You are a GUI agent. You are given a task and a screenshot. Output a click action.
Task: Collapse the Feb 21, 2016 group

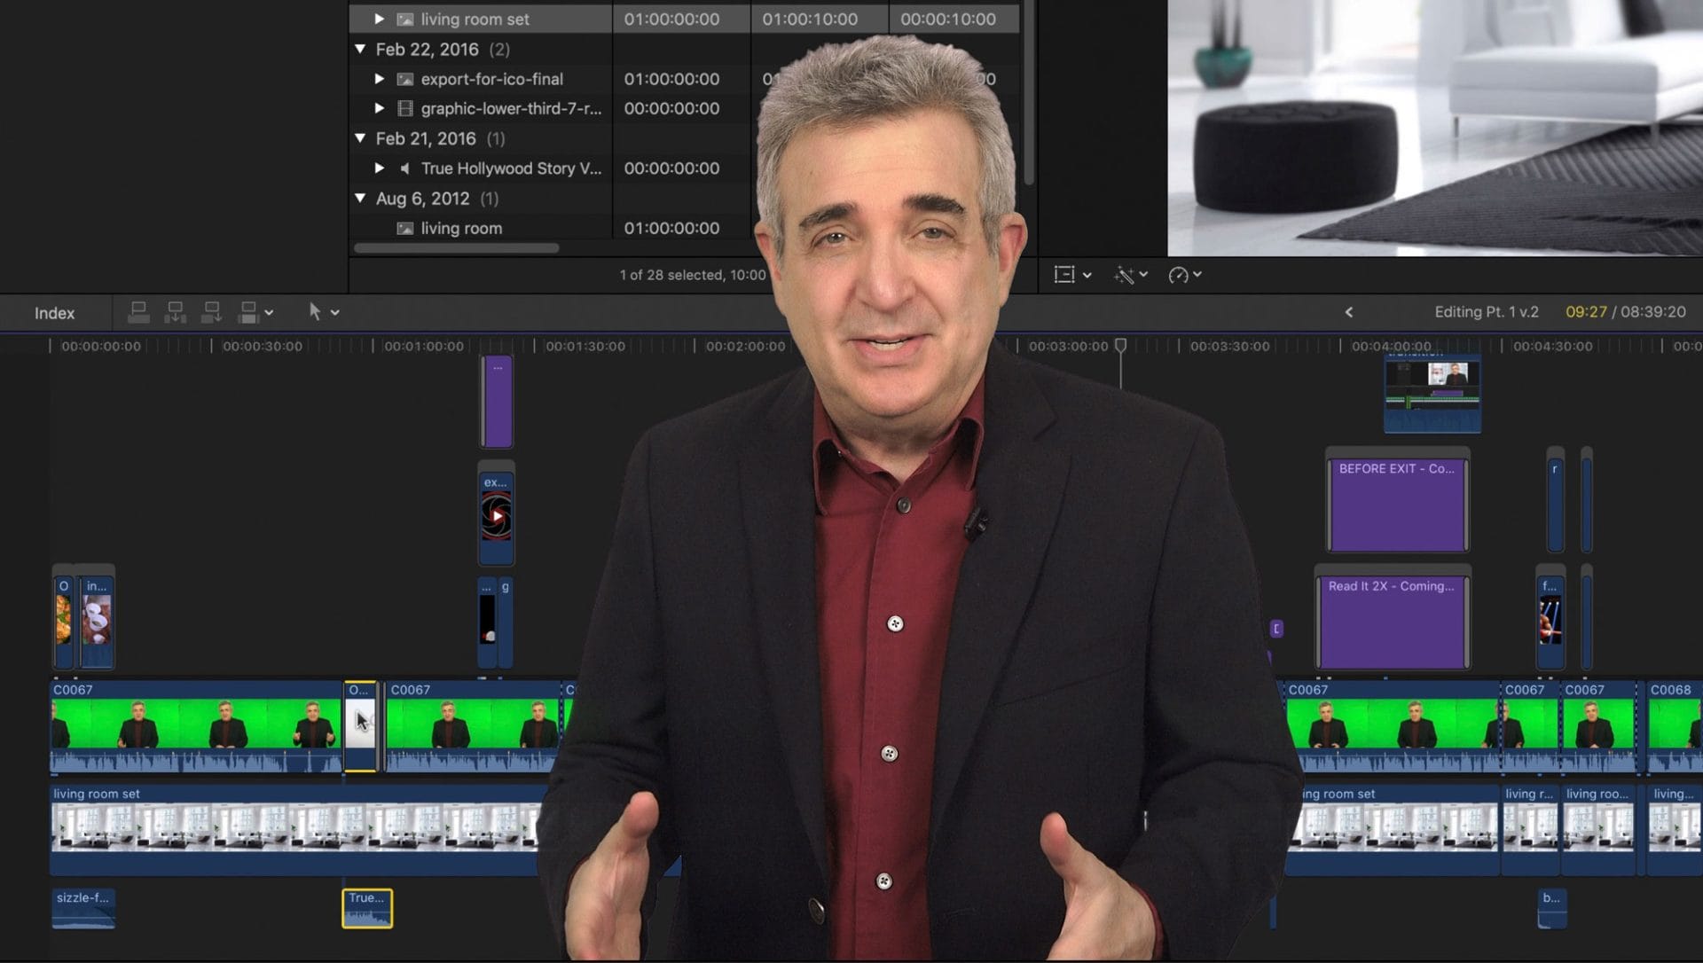click(x=360, y=138)
